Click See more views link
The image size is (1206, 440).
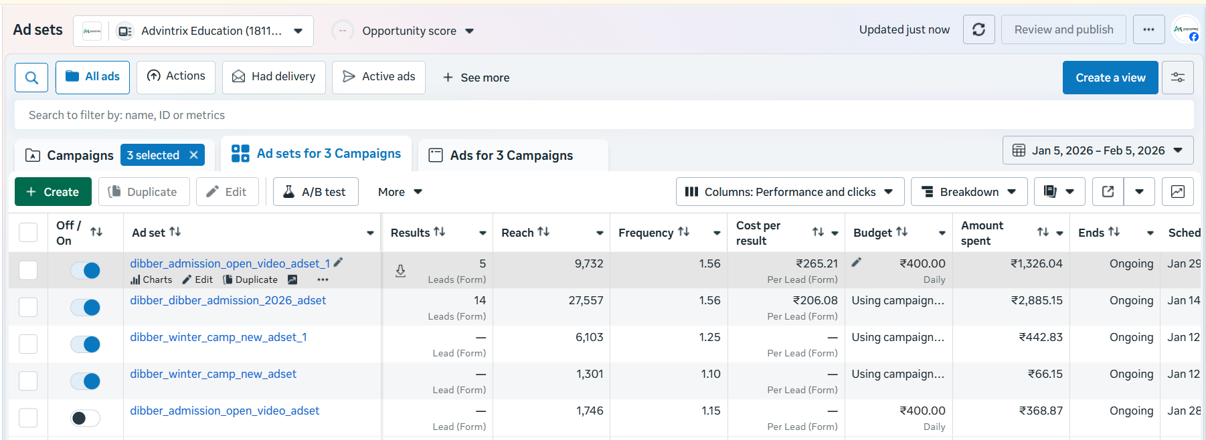pos(476,78)
